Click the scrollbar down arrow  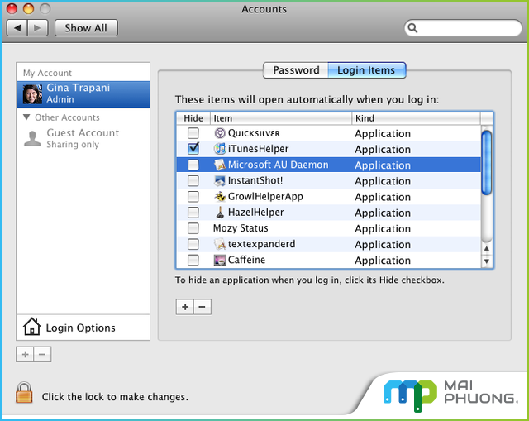pos(486,261)
